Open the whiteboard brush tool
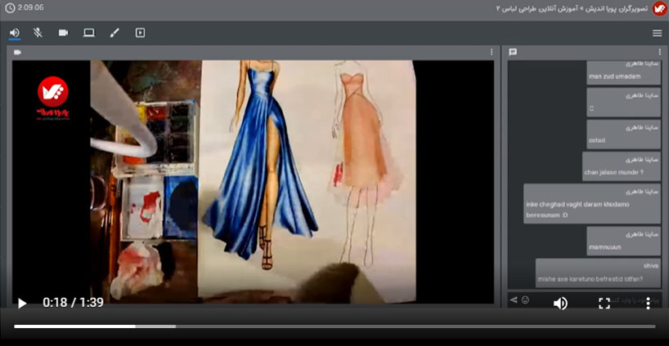The width and height of the screenshot is (669, 346). point(114,33)
